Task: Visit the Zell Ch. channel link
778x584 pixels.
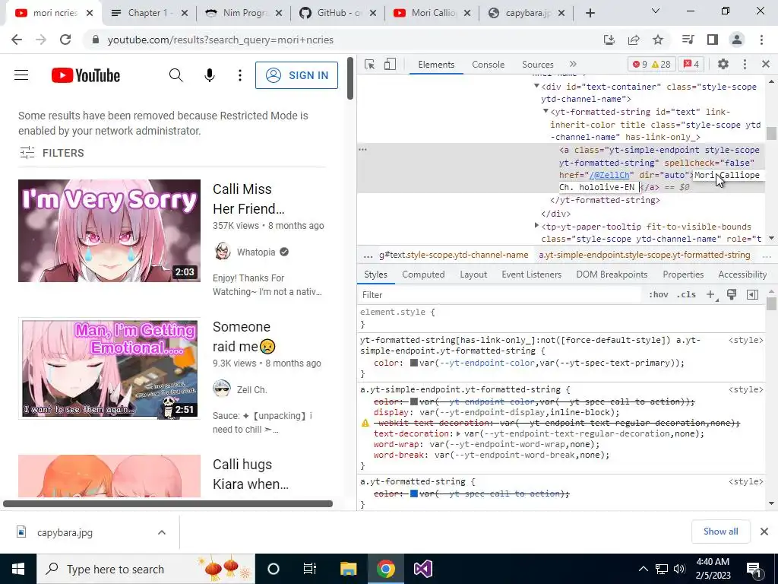Action: point(251,390)
